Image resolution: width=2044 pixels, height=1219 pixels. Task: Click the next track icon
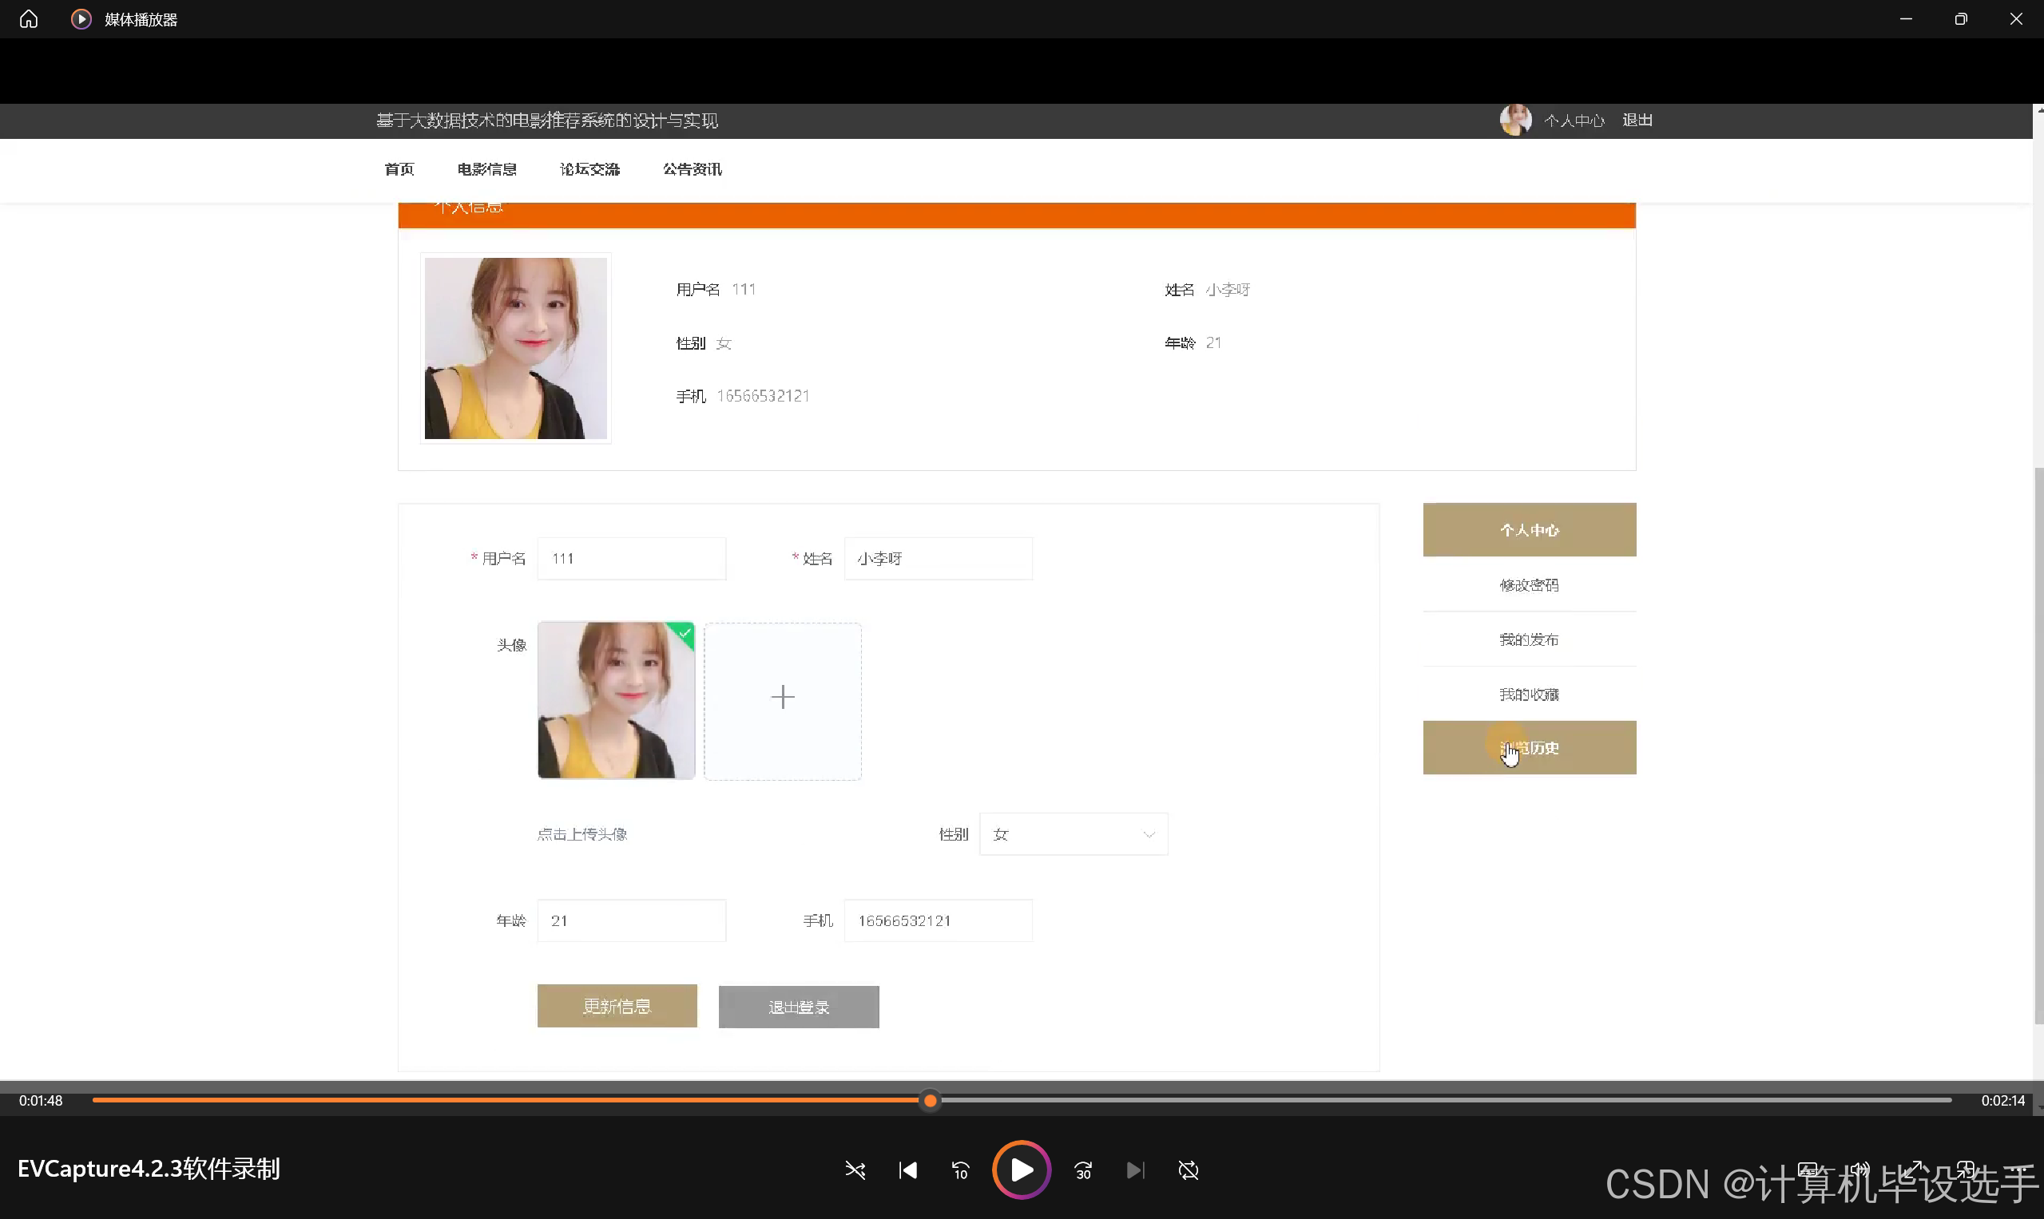1135,1170
